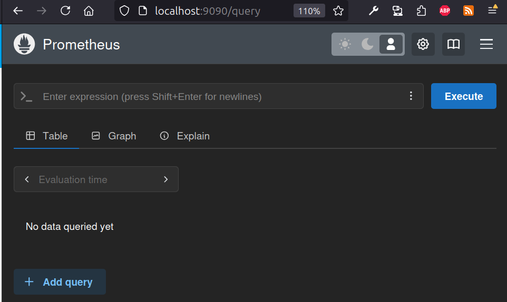Click the Prometheus title link
Image resolution: width=507 pixels, height=302 pixels.
(x=81, y=45)
